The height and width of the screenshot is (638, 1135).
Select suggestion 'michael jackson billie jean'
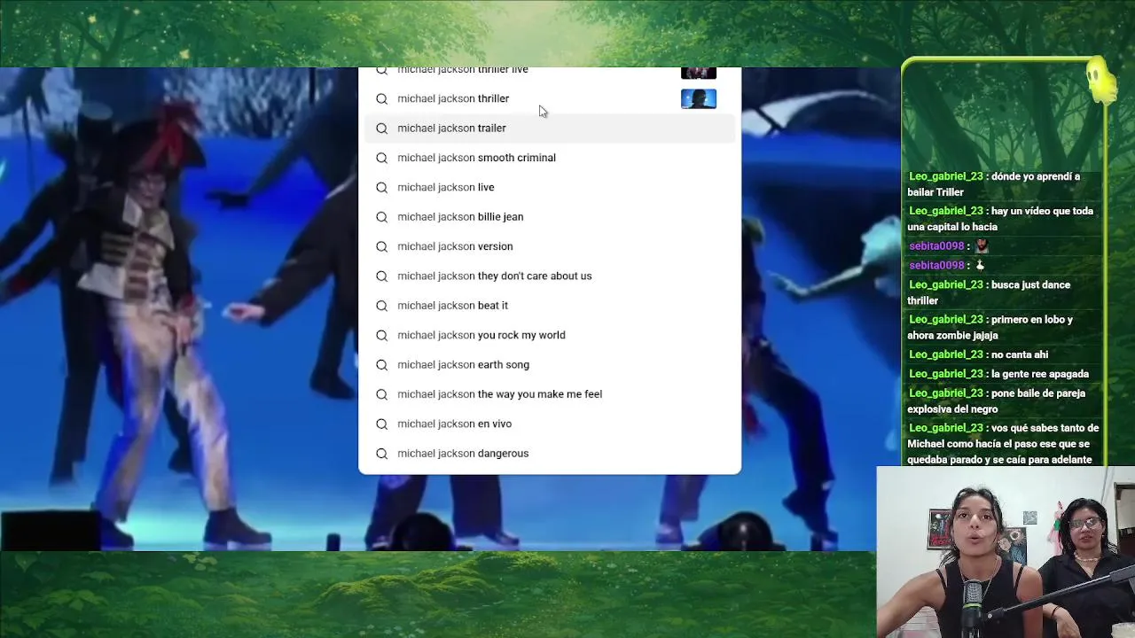coord(550,216)
